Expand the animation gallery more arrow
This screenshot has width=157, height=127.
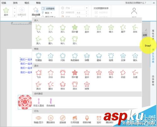pyautogui.click(x=15, y=16)
